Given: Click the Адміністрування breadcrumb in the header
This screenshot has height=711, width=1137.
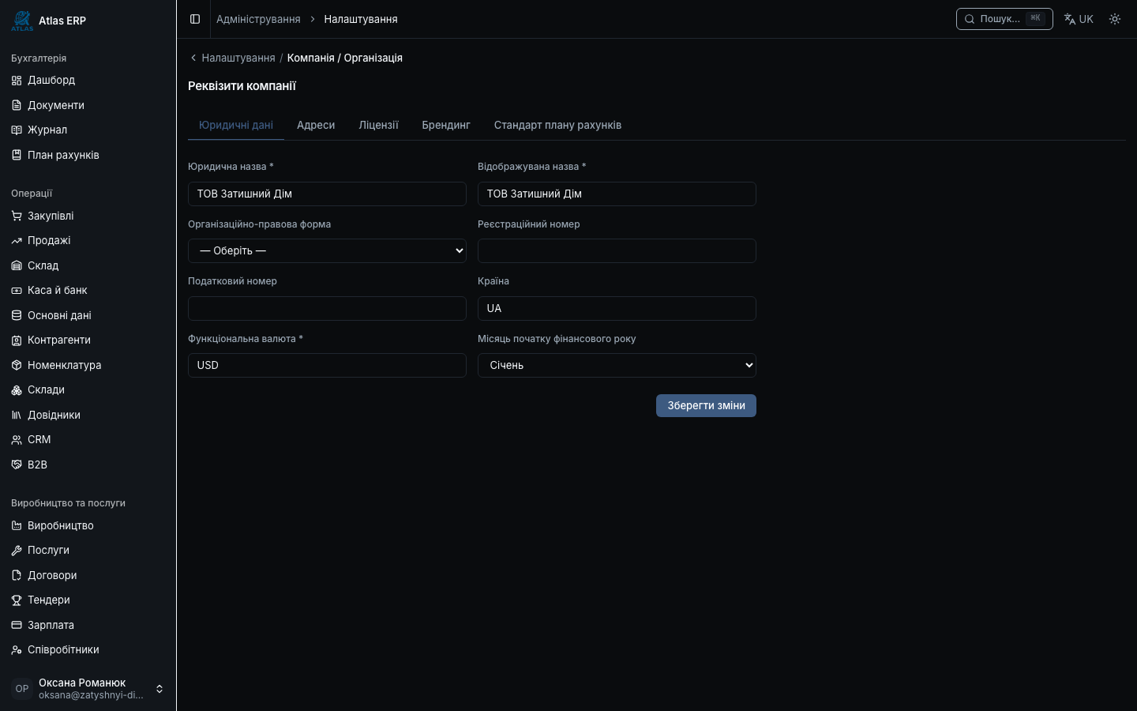Looking at the screenshot, I should coord(258,19).
